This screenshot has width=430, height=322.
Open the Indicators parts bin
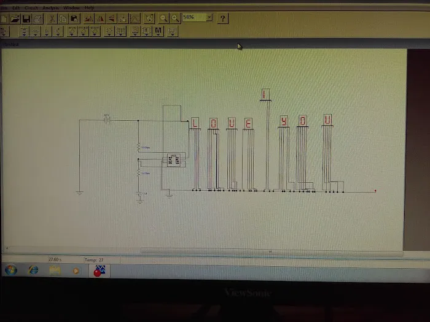coord(135,31)
